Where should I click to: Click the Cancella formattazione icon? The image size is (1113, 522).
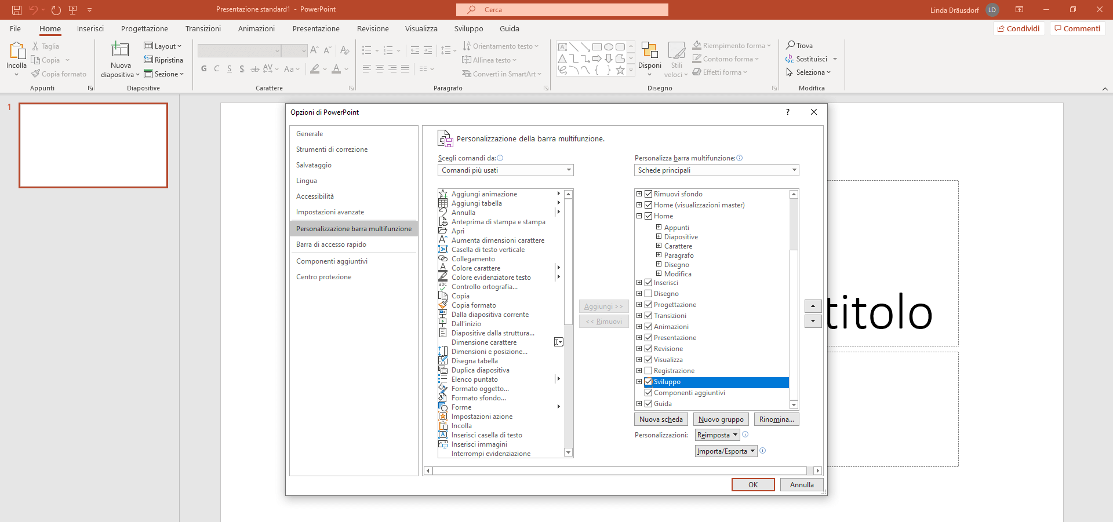coord(345,50)
